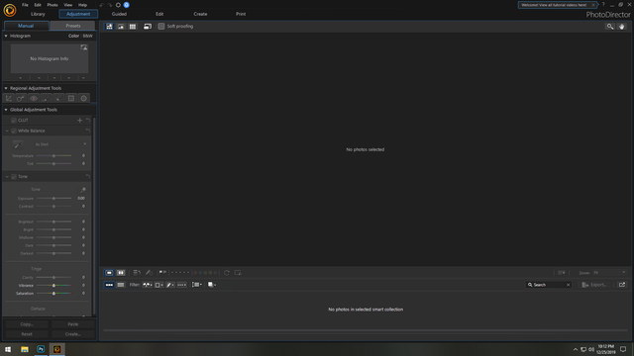
Task: Select the red-eye removal tool
Action: (34, 99)
